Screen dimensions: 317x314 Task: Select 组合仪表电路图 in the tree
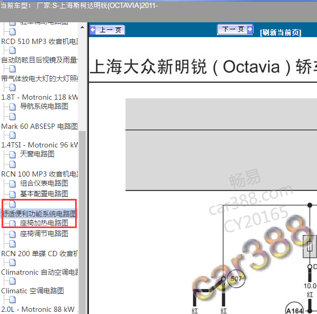coord(44,183)
